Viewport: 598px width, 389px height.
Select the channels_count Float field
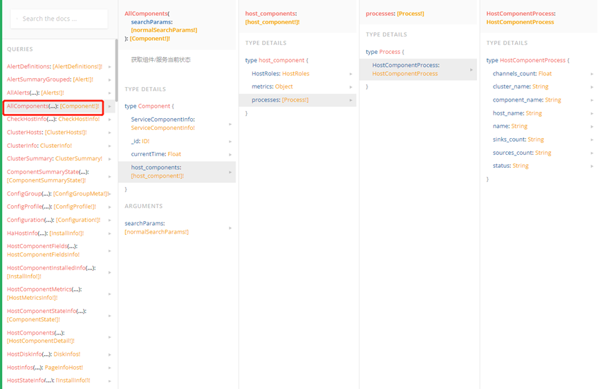522,73
